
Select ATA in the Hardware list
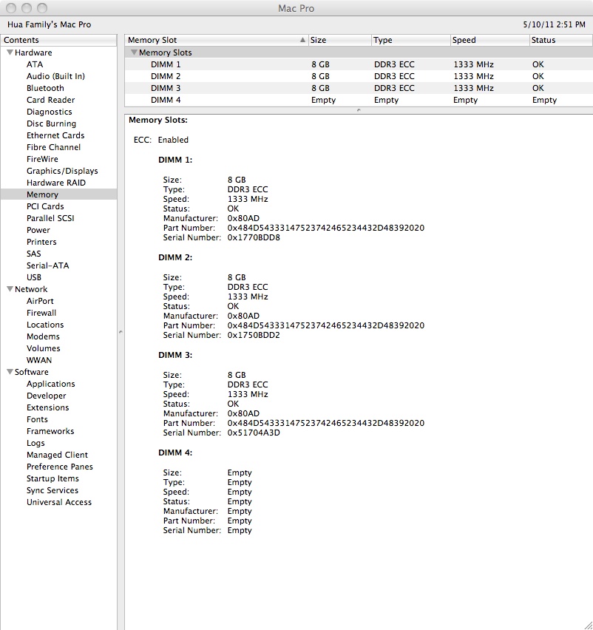[x=35, y=64]
